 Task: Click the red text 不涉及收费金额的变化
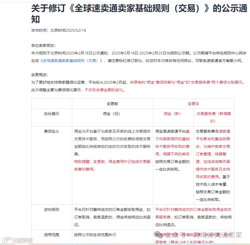pyautogui.click(x=104, y=90)
